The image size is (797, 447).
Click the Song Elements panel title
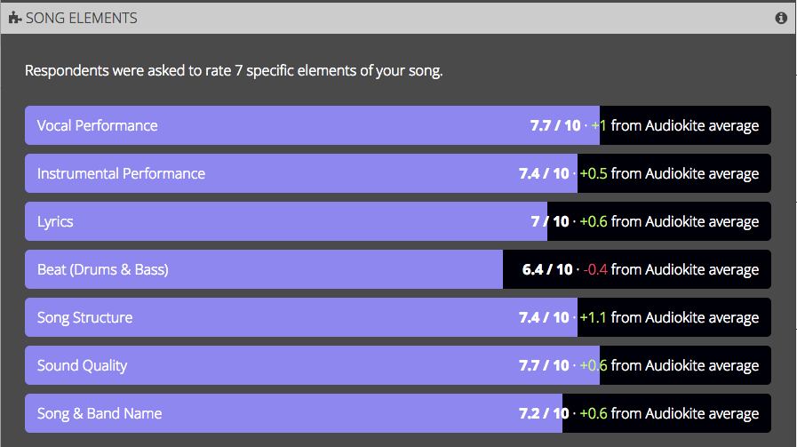(x=82, y=19)
